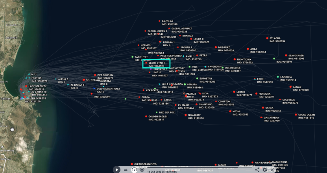Click the LEONID vessel marker
The height and width of the screenshot is (173, 327).
pyautogui.click(x=234, y=92)
